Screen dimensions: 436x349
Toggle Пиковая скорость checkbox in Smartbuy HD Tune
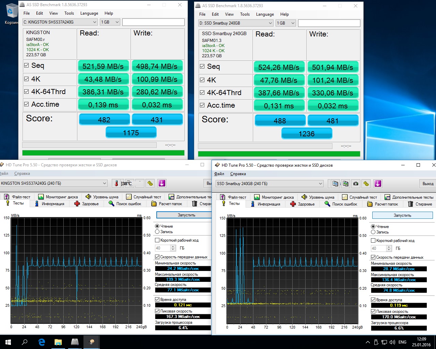coord(373,312)
